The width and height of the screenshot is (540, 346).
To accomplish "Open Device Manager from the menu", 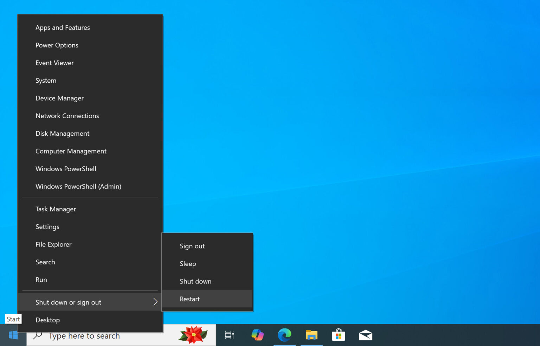I will coord(59,98).
